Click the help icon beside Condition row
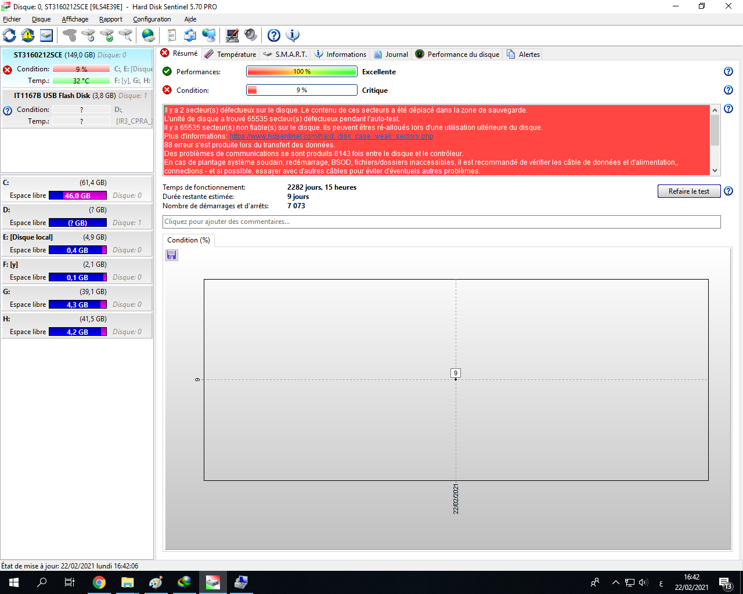Screen dimensions: 743x594 click(x=728, y=90)
